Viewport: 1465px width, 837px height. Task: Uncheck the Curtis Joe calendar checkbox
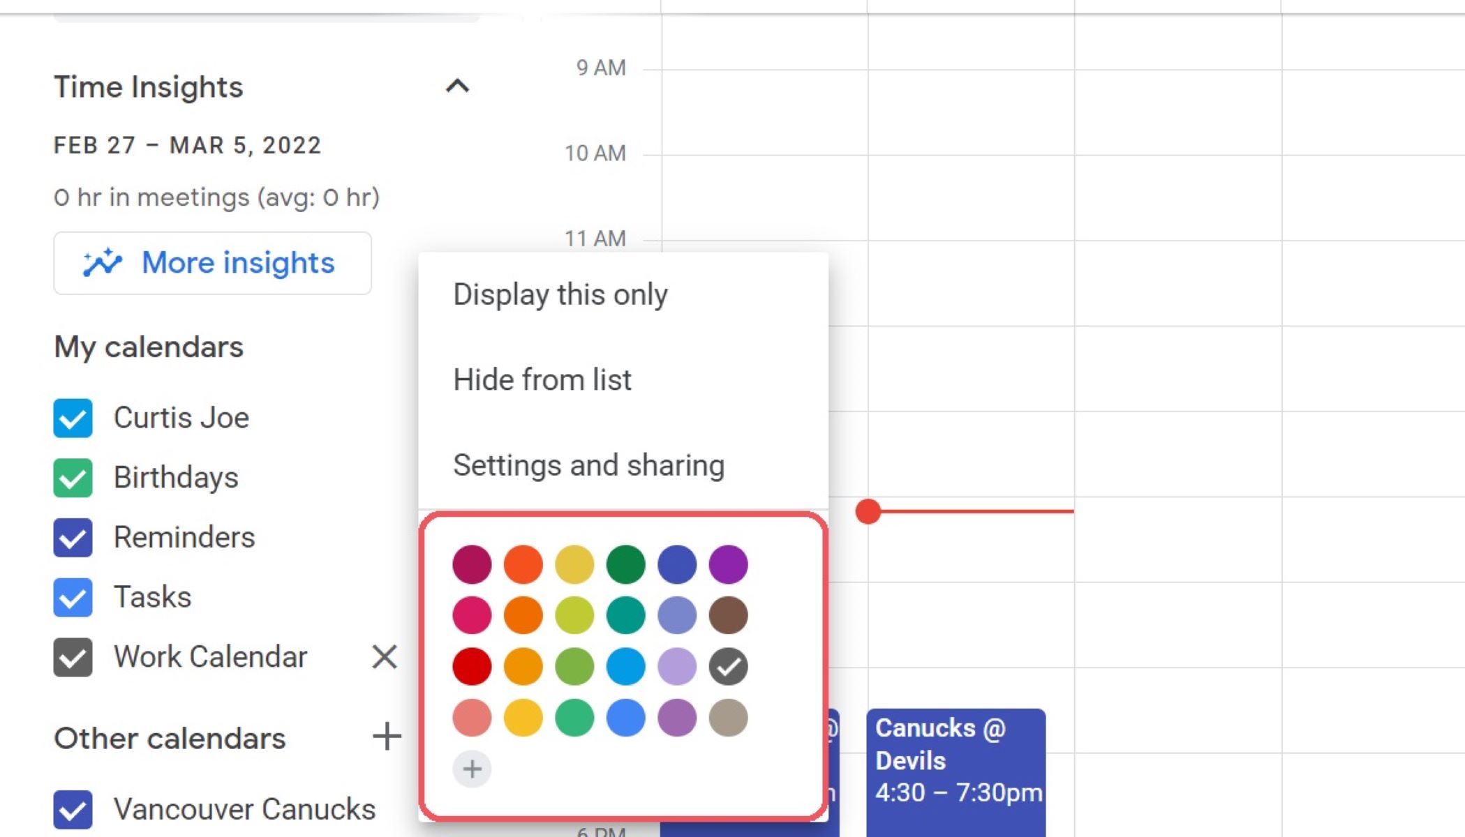[x=73, y=418]
